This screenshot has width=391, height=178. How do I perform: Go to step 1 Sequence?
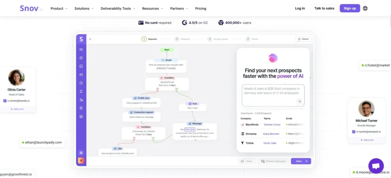pyautogui.click(x=149, y=39)
